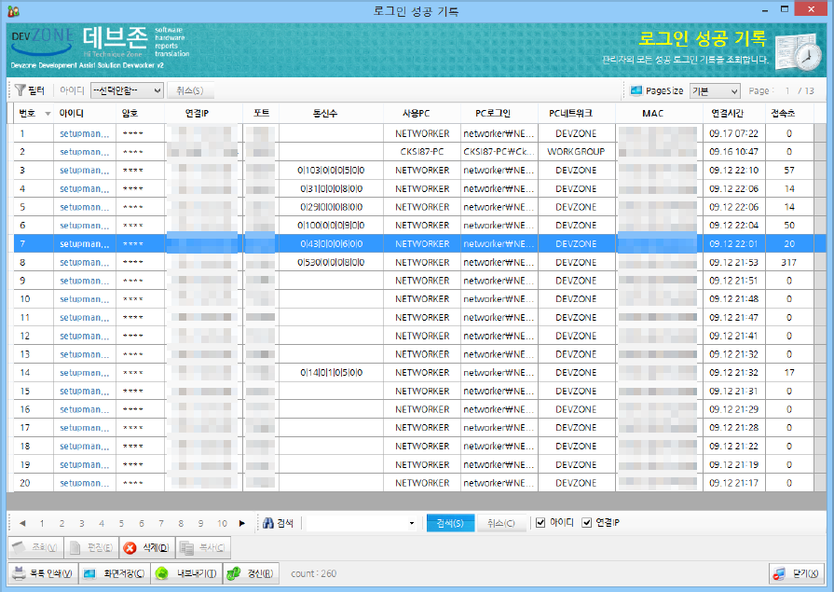
Task: Sort by the 접속초 column header
Action: tap(788, 114)
